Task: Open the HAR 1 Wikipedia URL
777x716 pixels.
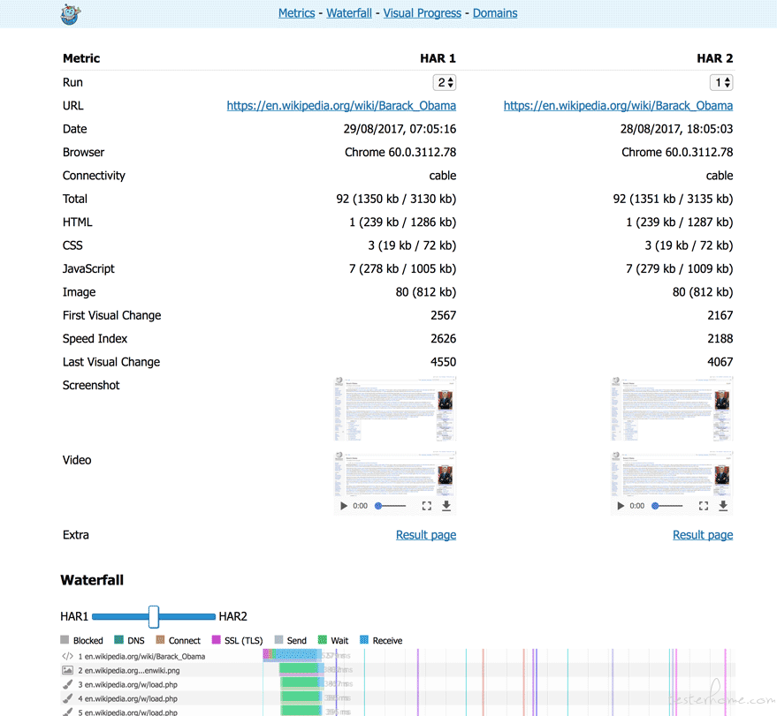Action: [x=341, y=106]
